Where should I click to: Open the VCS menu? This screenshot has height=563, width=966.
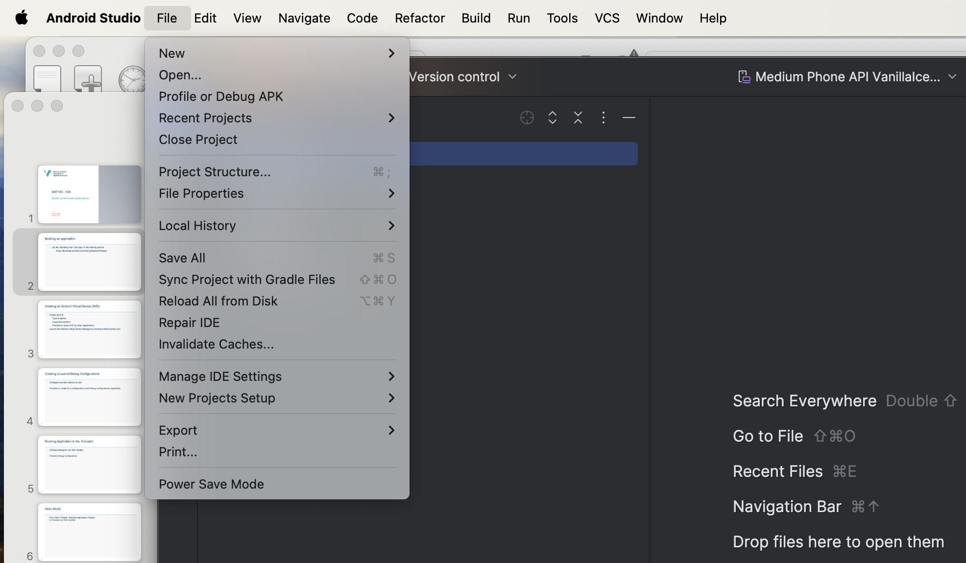607,18
